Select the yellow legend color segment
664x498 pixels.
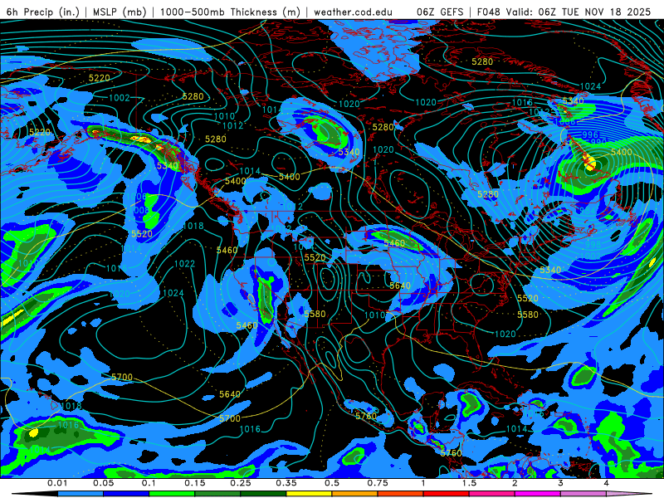tap(309, 494)
